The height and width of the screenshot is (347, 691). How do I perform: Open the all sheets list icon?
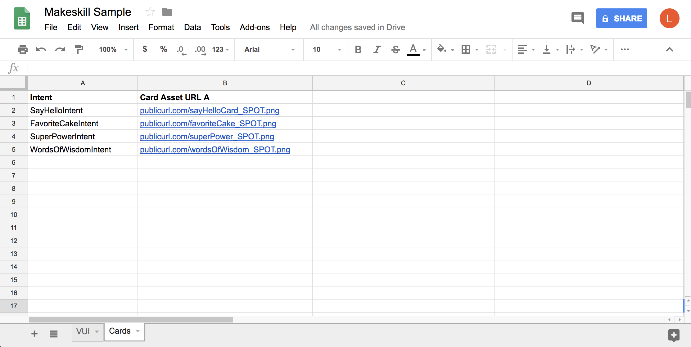click(x=54, y=334)
